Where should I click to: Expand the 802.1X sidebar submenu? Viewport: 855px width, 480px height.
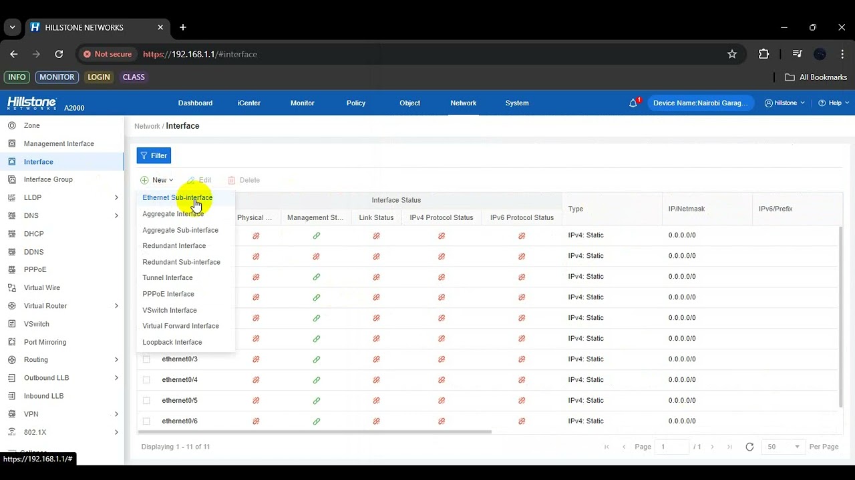pyautogui.click(x=116, y=432)
